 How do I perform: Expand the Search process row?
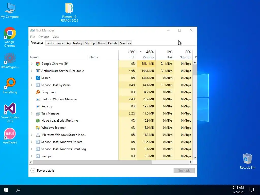tap(32, 78)
